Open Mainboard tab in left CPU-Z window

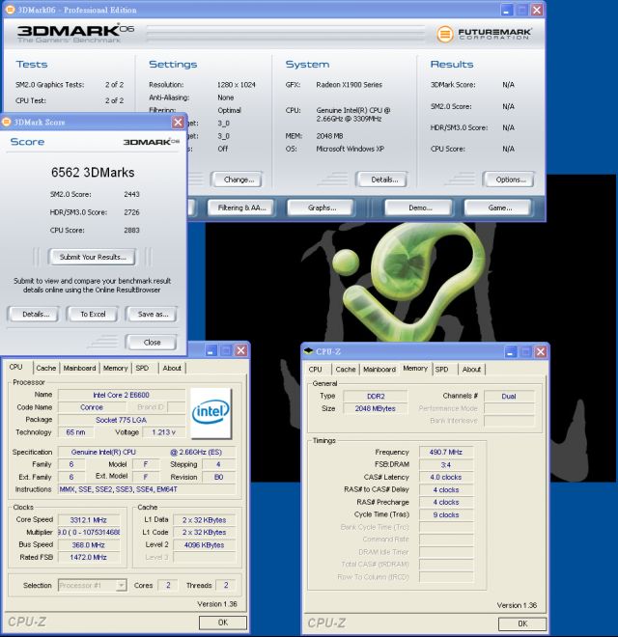click(x=79, y=368)
